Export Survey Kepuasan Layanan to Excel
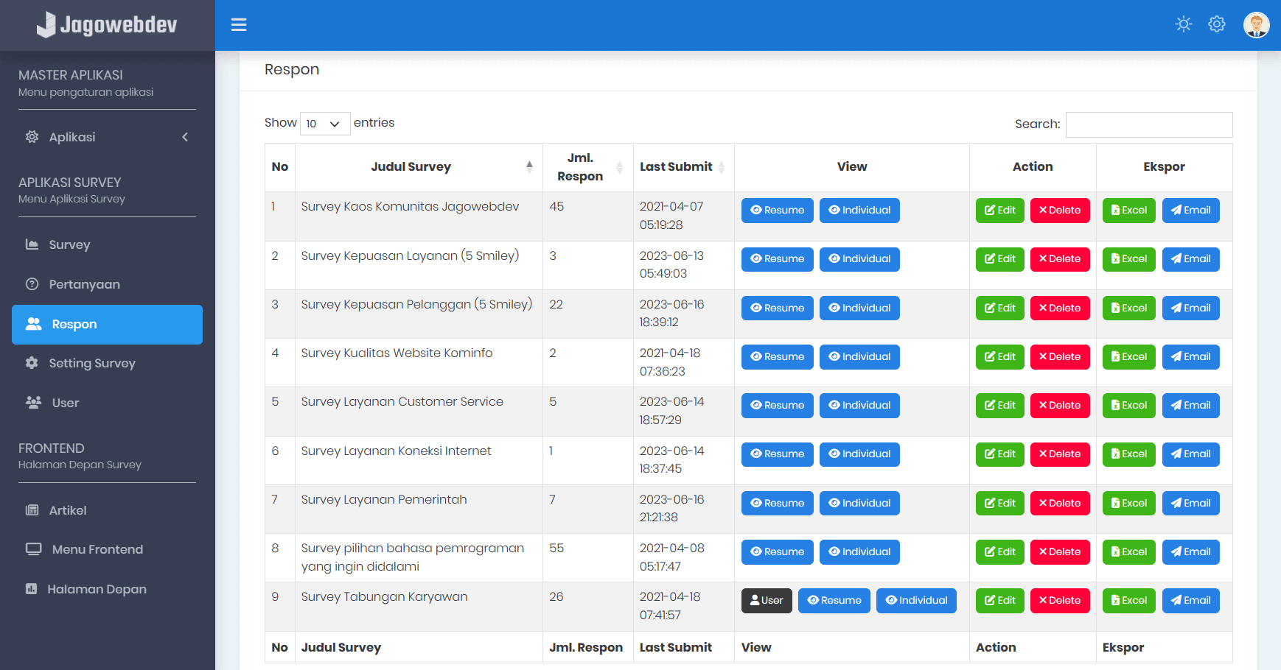 pos(1129,259)
